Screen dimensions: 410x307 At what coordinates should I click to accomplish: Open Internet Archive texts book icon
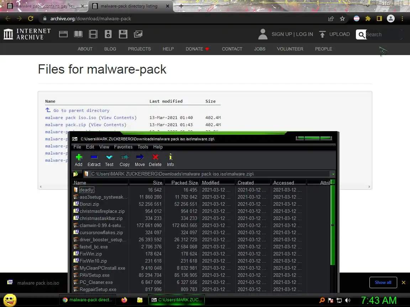(x=78, y=34)
